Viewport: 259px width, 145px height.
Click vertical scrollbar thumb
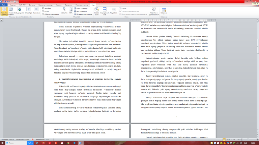click(258, 46)
